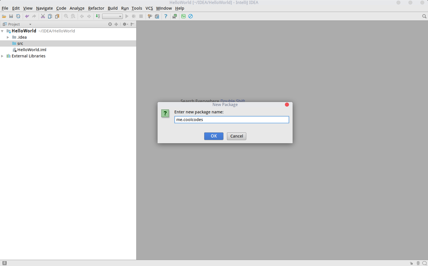The image size is (428, 266).
Task: Click the inspector hat icon in status bar
Action: click(418, 263)
